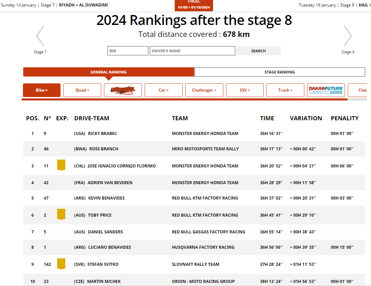
Task: Click the next stage right arrow
Action: [348, 36]
